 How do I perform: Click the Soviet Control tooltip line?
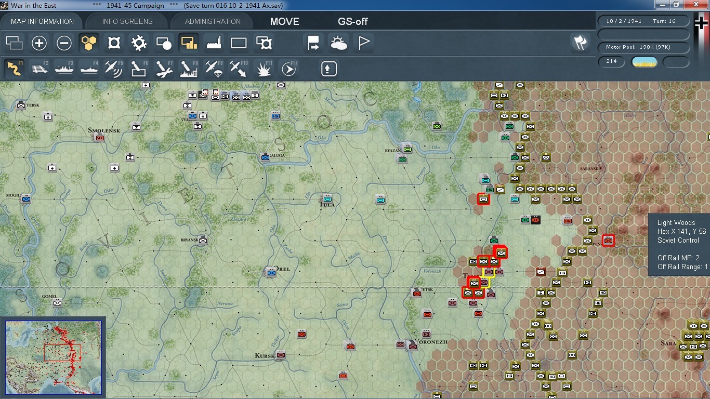pyautogui.click(x=678, y=240)
